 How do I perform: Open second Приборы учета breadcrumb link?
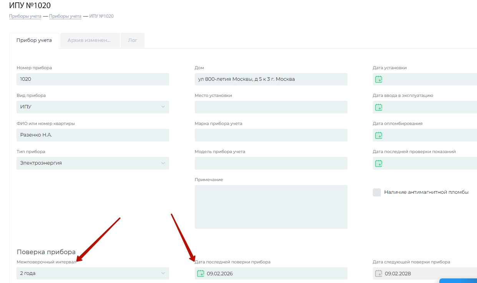(x=65, y=16)
